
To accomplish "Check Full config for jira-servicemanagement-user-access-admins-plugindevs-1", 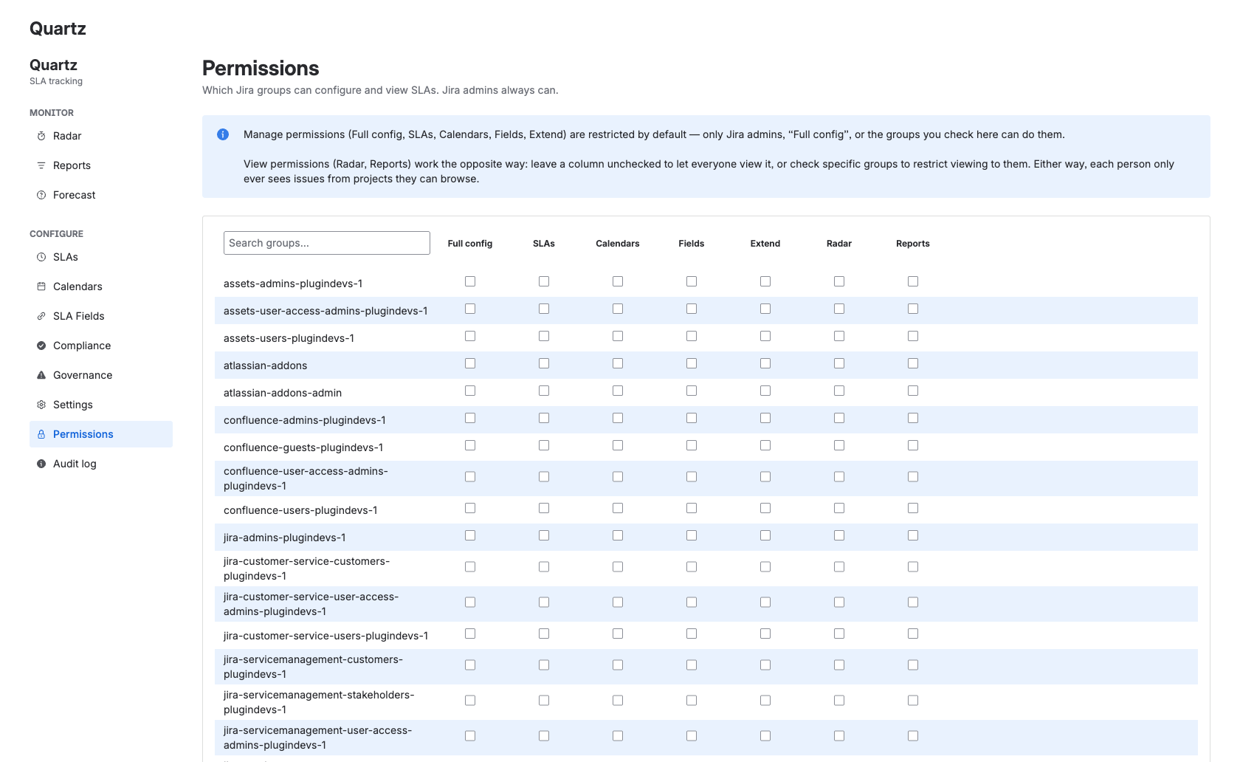I will point(470,736).
